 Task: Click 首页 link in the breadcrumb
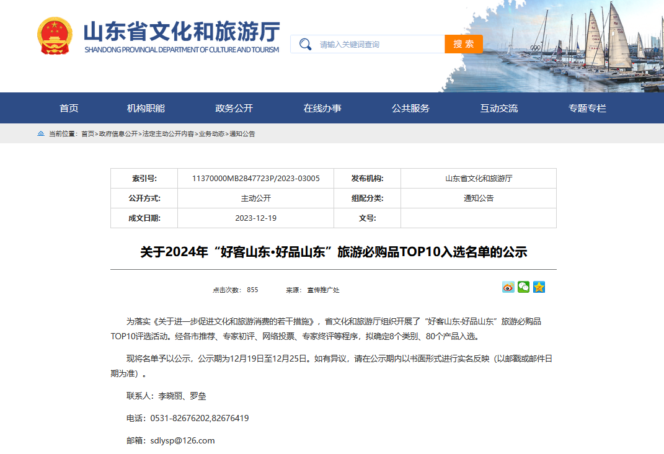[x=88, y=134]
